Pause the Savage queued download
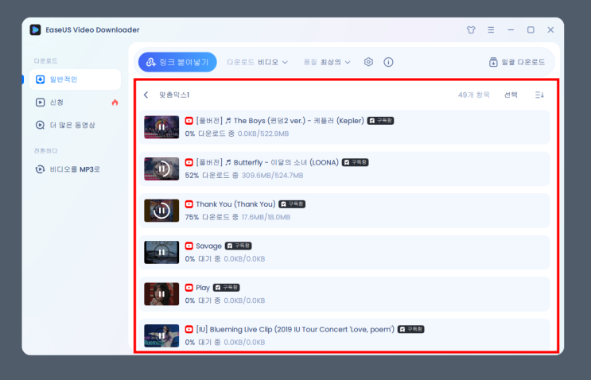The width and height of the screenshot is (591, 380). [161, 252]
